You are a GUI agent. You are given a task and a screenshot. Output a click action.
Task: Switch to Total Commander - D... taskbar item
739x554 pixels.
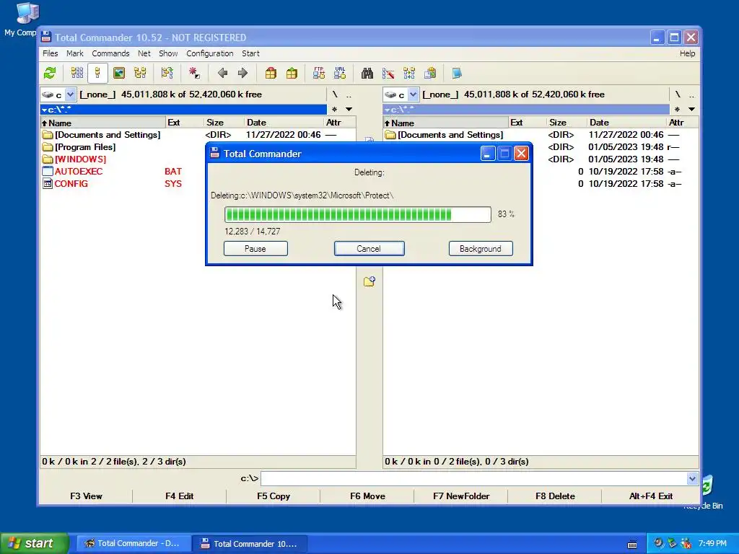click(x=134, y=543)
